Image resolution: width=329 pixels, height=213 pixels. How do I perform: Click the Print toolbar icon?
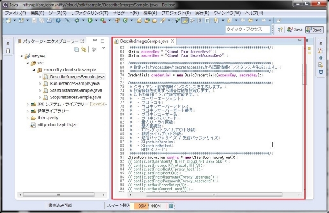(49, 21)
